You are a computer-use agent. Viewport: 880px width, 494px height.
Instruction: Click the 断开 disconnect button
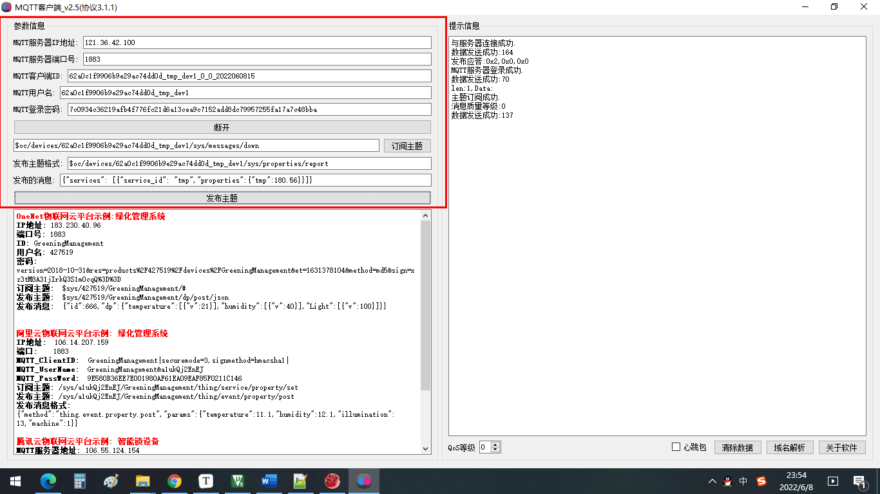pyautogui.click(x=222, y=127)
